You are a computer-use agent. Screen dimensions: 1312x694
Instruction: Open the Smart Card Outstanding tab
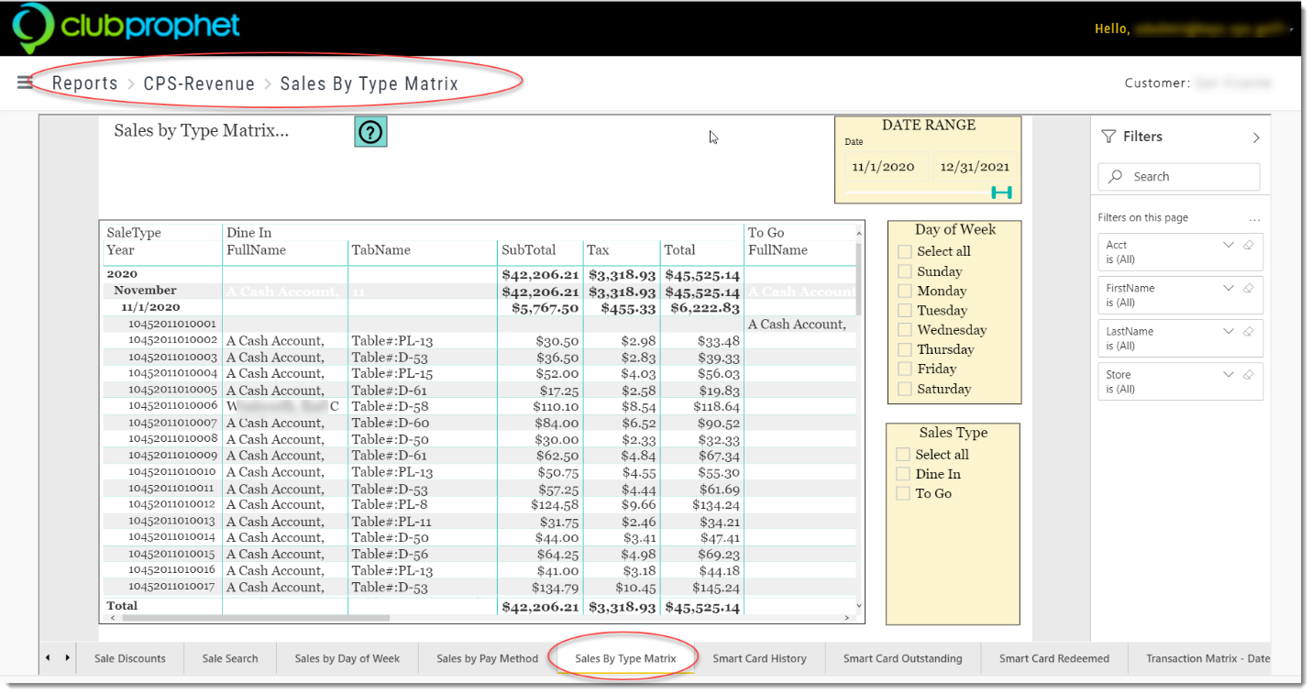click(903, 658)
